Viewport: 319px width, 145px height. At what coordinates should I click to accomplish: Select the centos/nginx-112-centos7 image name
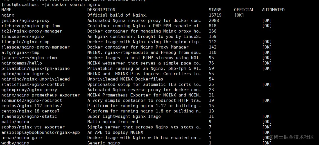pyautogui.click(x=32, y=106)
